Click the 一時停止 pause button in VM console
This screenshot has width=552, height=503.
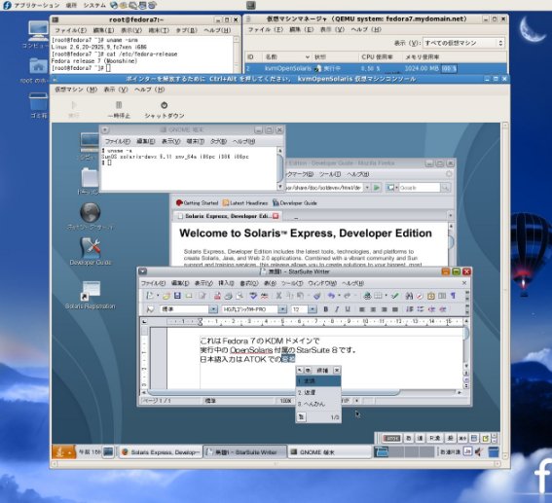(119, 110)
